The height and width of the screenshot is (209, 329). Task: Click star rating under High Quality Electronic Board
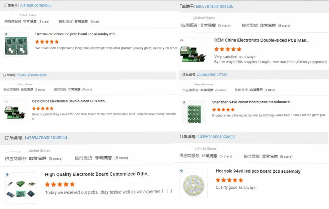coord(60,184)
